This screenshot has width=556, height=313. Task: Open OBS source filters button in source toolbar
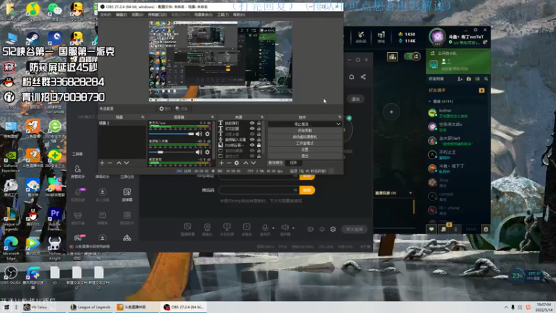(x=181, y=109)
